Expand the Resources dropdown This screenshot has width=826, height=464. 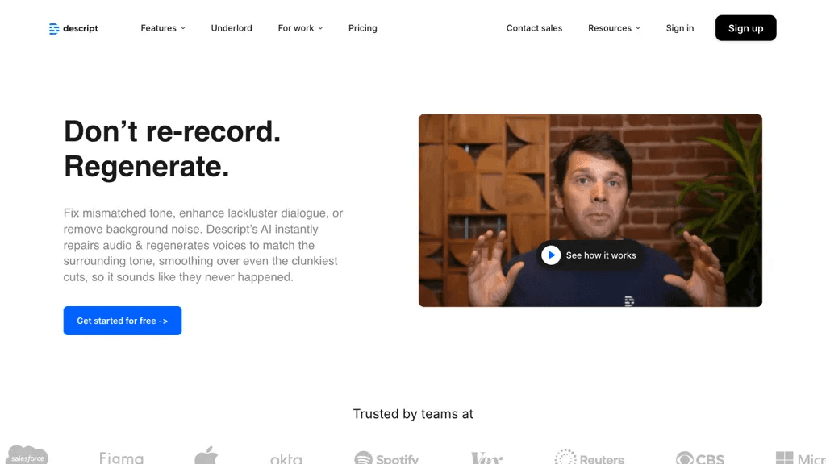614,28
